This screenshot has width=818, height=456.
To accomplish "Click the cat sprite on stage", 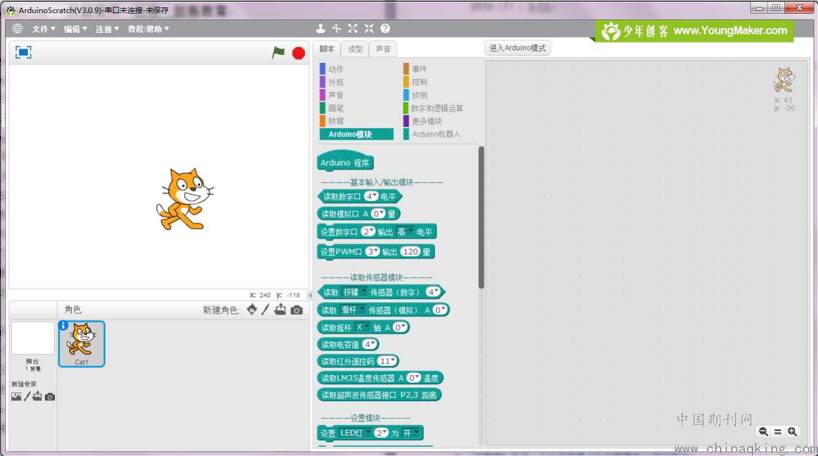I will click(x=185, y=198).
